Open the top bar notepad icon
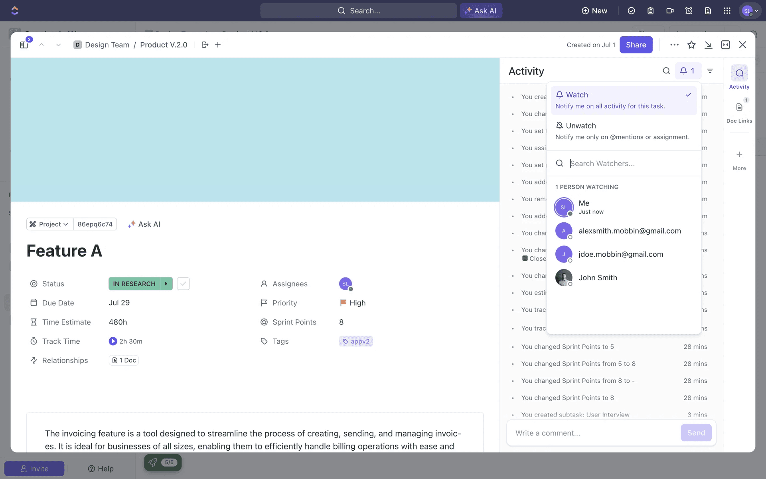766x479 pixels. pos(650,11)
